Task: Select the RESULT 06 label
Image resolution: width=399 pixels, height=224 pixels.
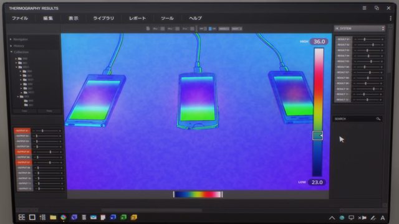Action: pos(343,67)
